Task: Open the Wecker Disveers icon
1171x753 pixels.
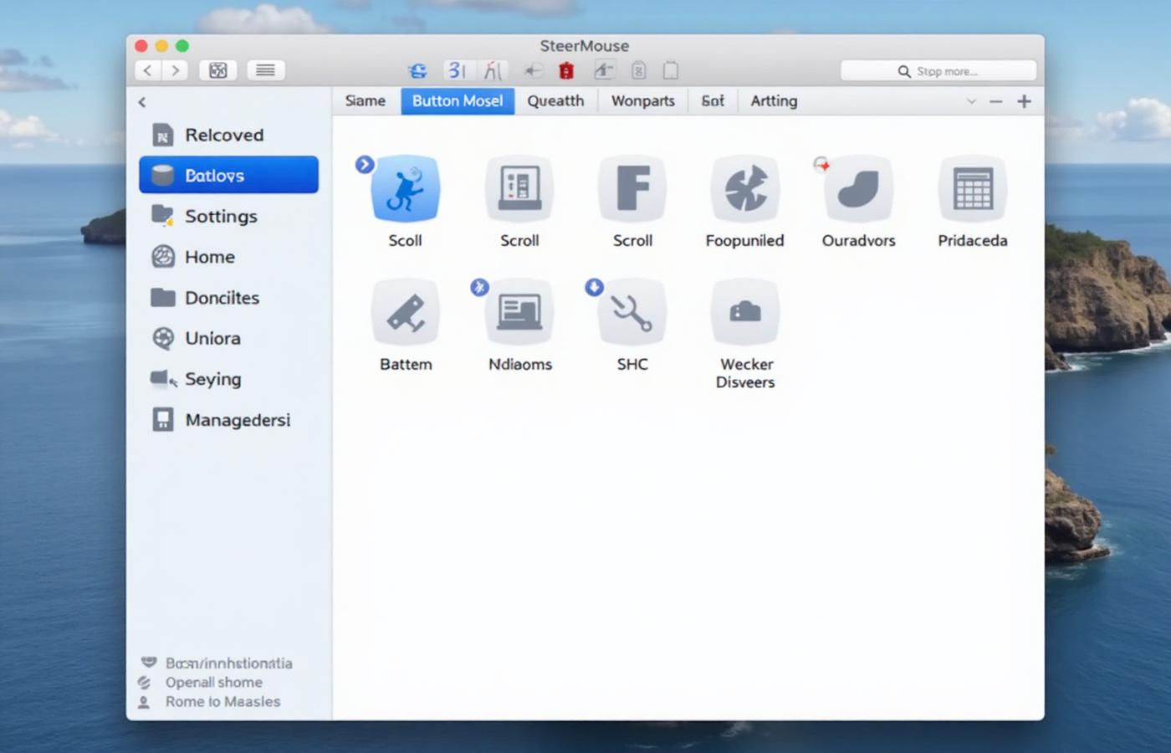Action: [x=744, y=313]
